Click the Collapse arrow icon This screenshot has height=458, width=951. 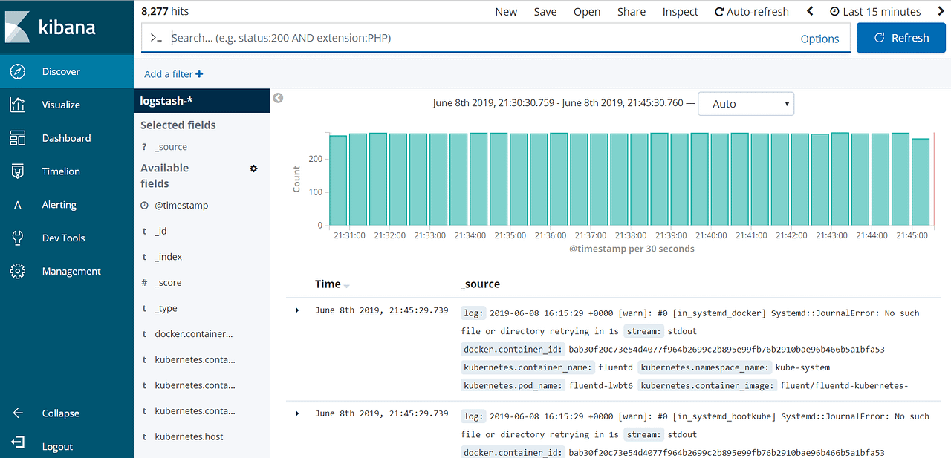point(18,413)
